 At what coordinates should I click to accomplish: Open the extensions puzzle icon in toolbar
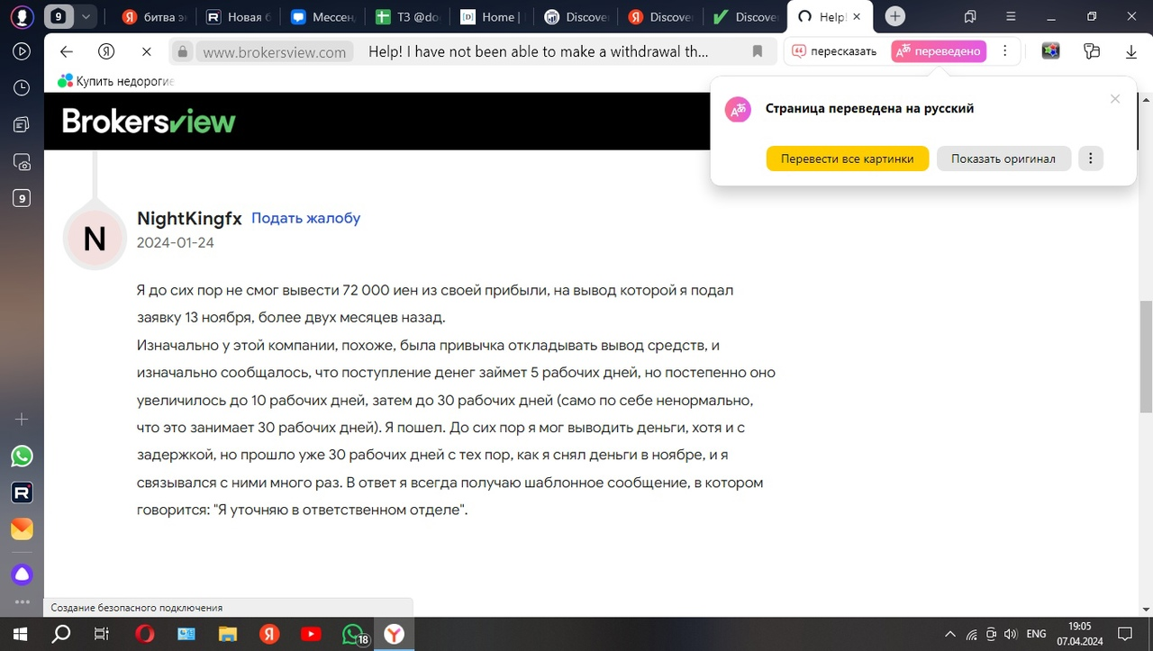tap(1092, 51)
